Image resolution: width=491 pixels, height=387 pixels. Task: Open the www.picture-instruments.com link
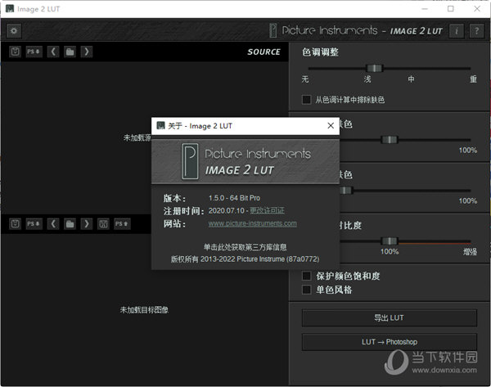(253, 223)
